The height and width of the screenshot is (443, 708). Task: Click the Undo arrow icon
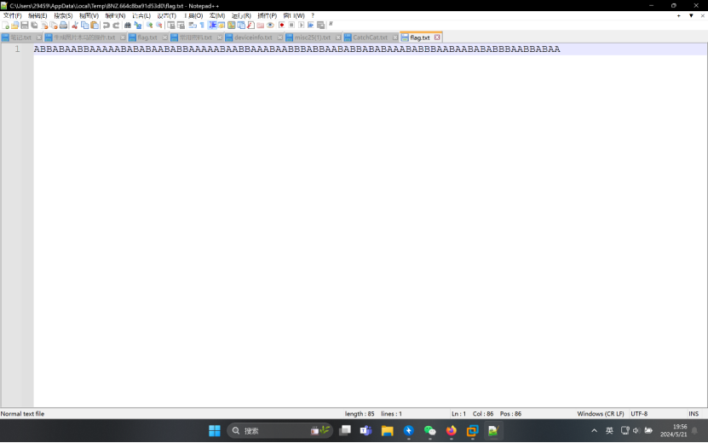[106, 26]
